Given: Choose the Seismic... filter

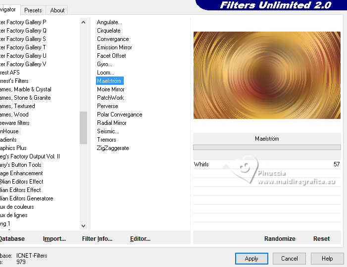Looking at the screenshot, I should click(108, 131).
